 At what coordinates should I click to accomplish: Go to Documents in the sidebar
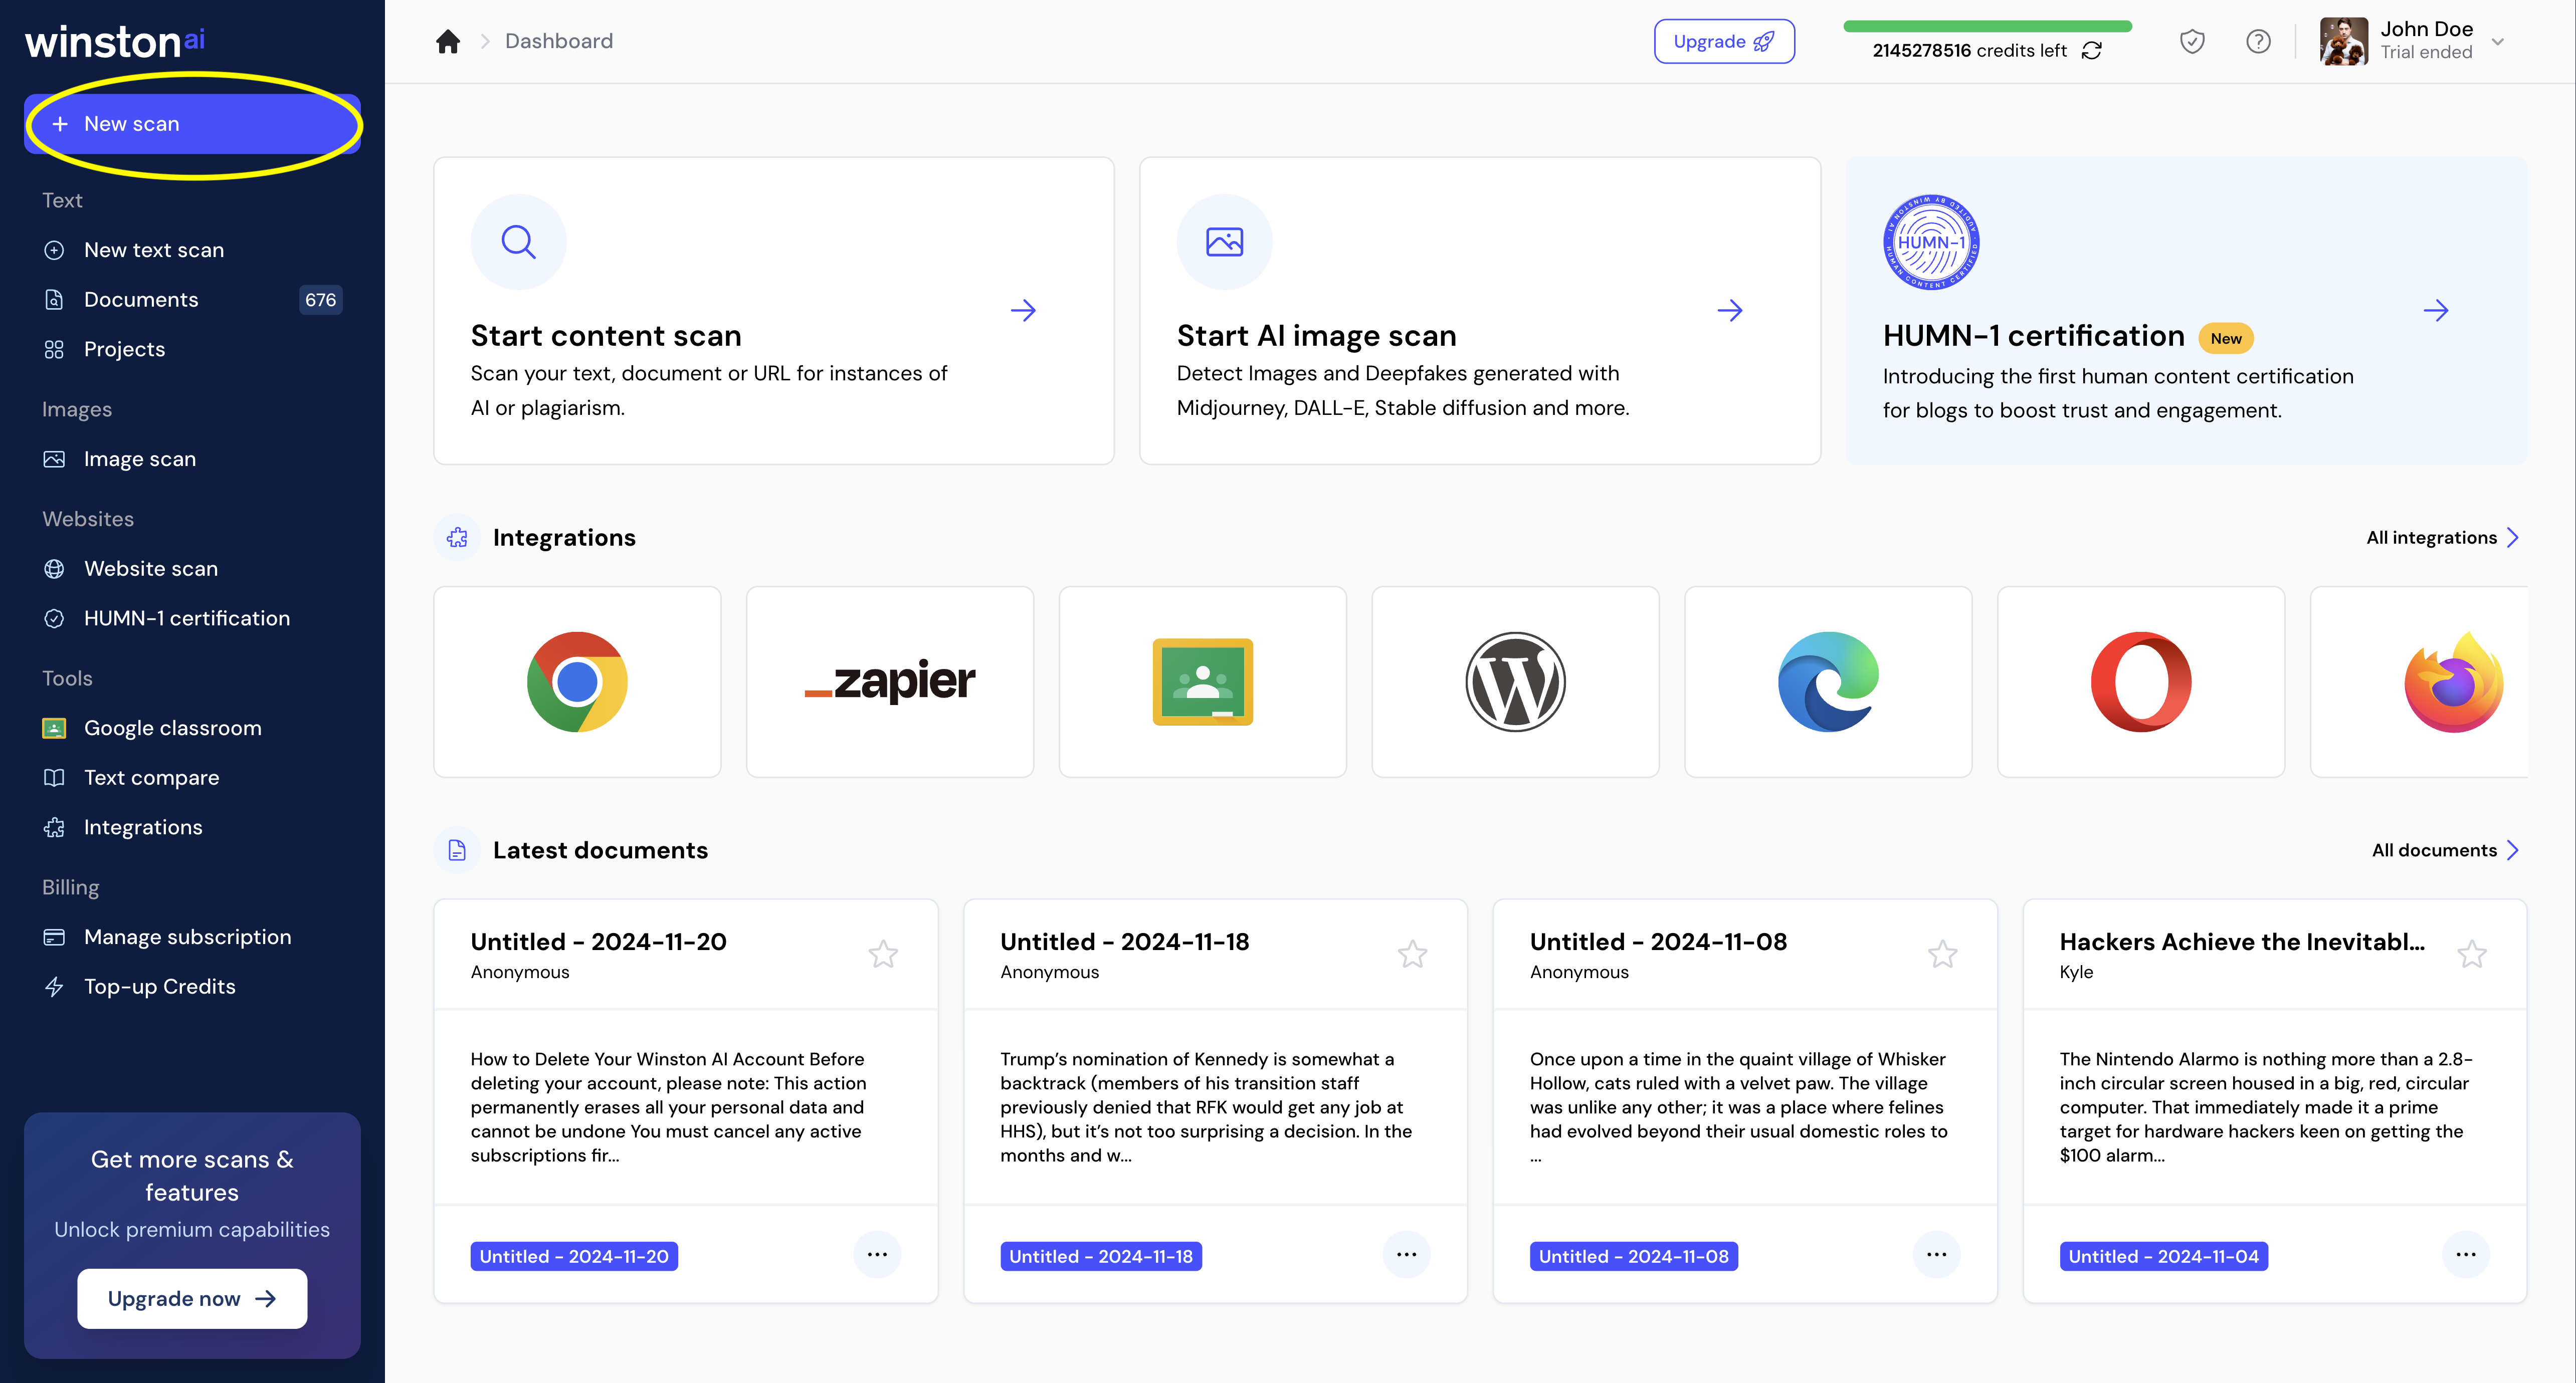[141, 300]
